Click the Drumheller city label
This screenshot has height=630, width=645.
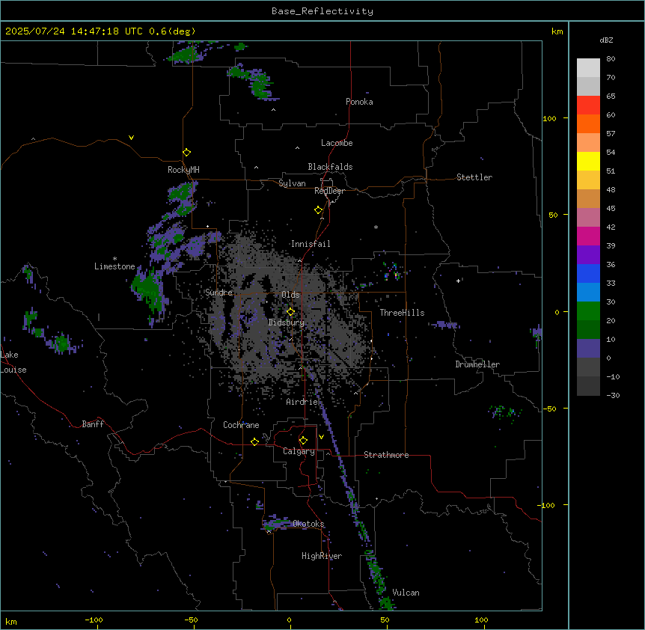[477, 364]
